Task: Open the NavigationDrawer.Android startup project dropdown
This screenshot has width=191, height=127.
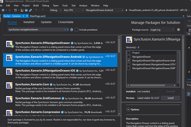Action: [x=104, y=10]
